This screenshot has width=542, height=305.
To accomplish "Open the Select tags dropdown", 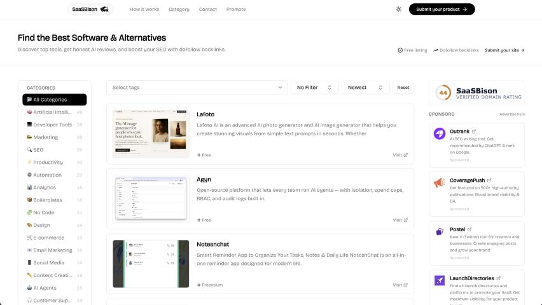I will [197, 88].
